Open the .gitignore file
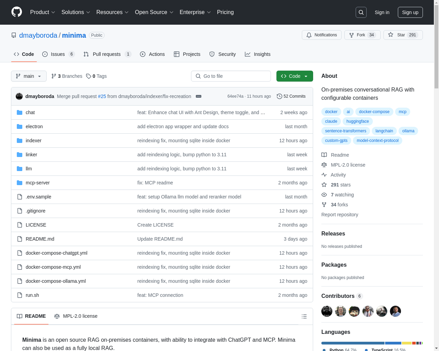 (x=36, y=211)
